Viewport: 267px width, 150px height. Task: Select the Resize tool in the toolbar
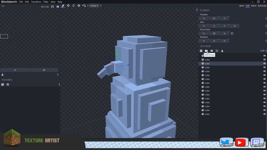tap(63, 6)
